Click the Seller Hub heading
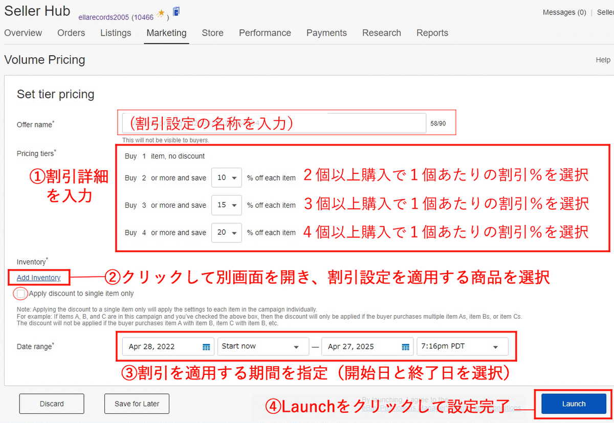This screenshot has width=614, height=423. point(37,11)
